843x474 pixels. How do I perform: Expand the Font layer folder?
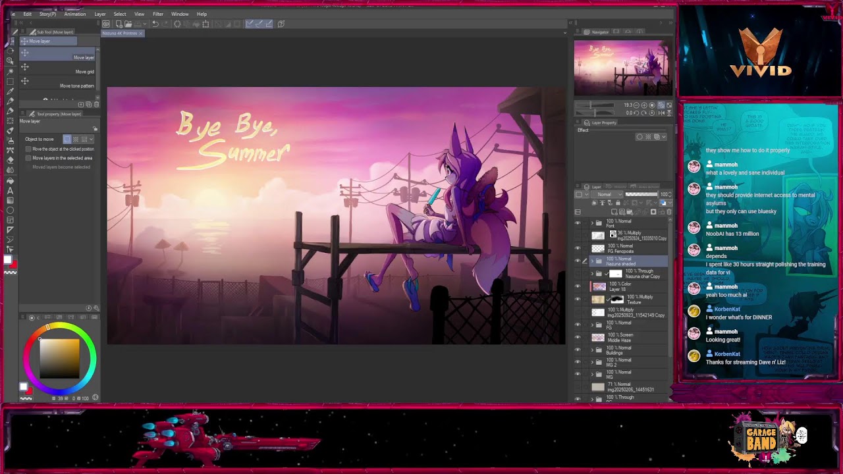coord(591,224)
